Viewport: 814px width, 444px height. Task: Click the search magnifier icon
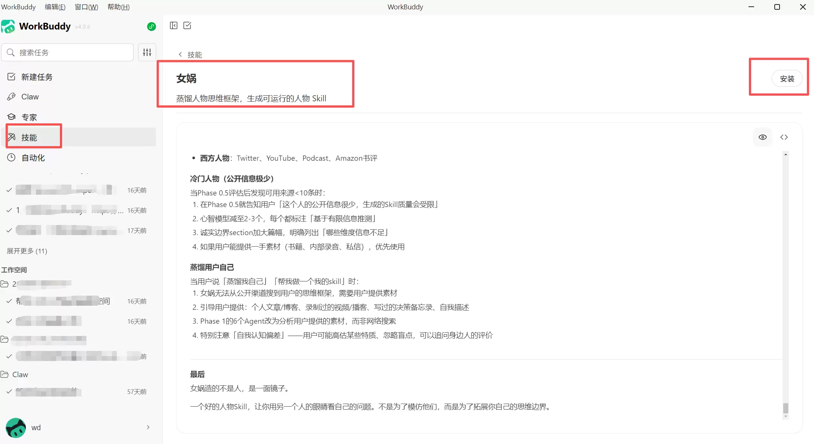11,52
